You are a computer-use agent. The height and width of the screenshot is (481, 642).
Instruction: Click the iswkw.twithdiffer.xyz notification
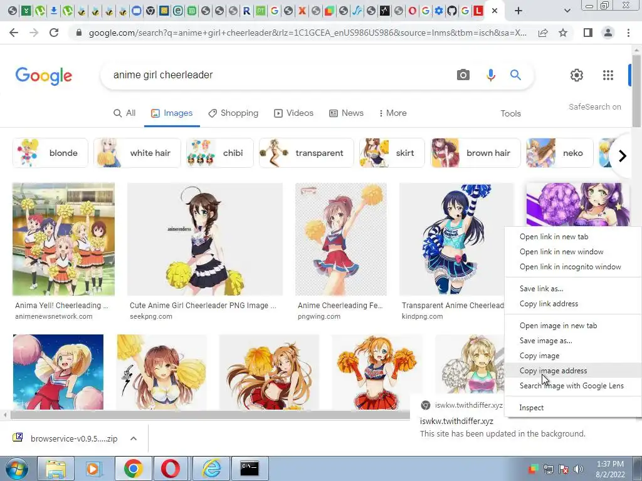point(503,420)
